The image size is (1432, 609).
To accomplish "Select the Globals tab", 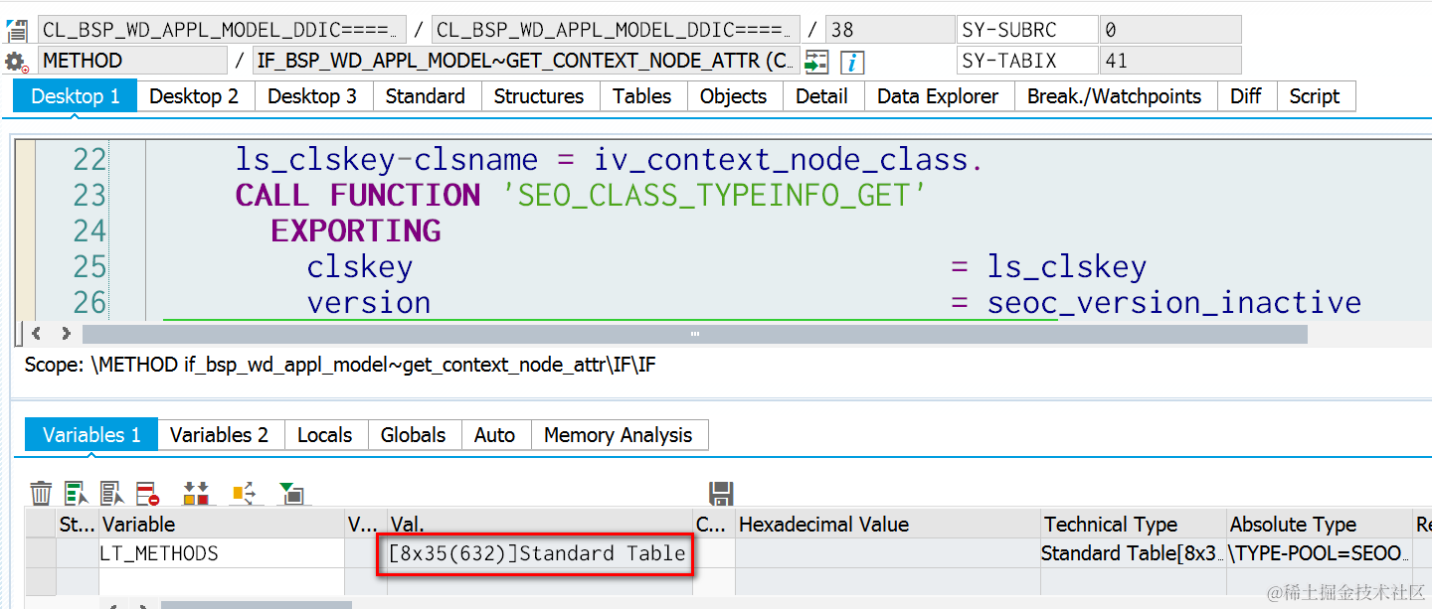I will [x=413, y=435].
